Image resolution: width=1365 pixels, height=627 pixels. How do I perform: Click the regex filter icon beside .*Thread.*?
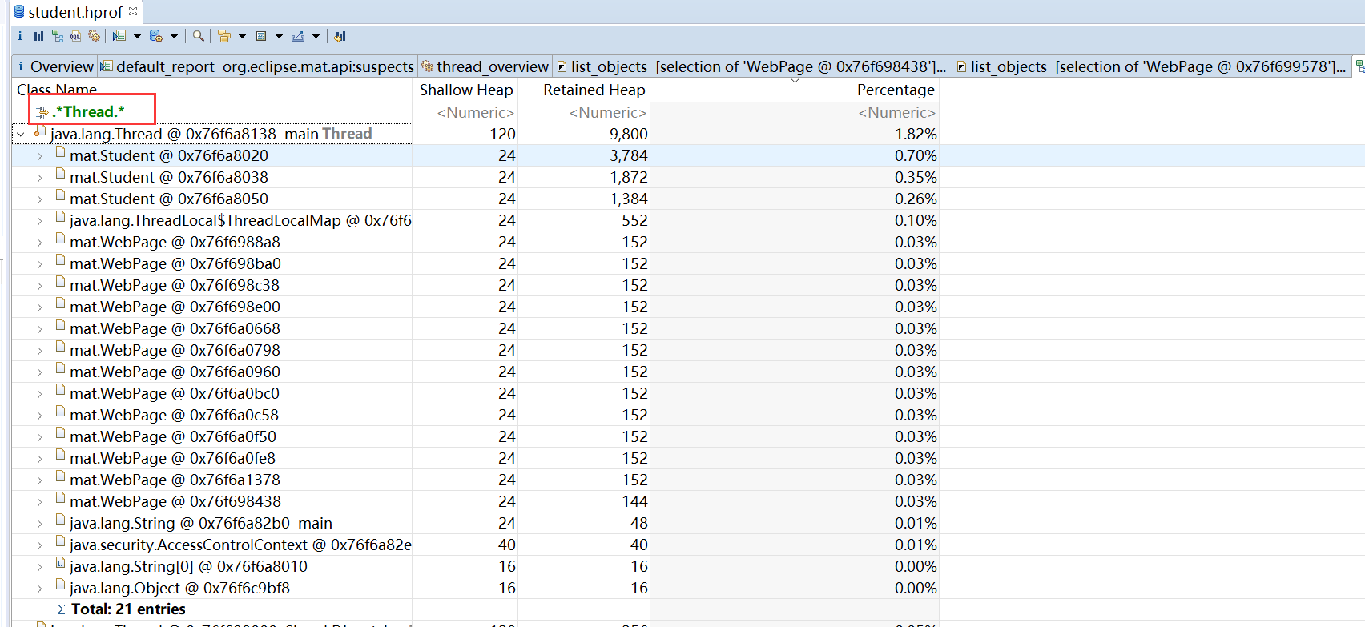42,112
